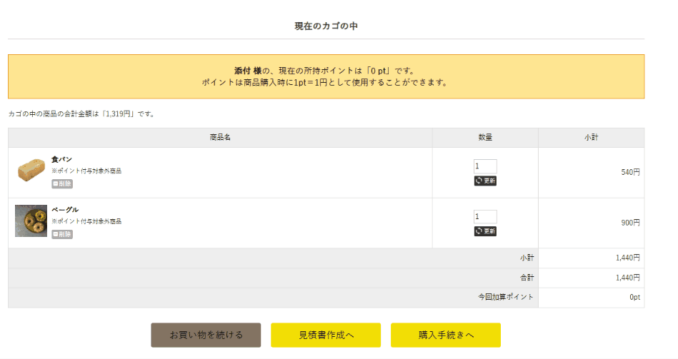Click the 削除 icon button under ベーグル
The image size is (678, 359).
[x=62, y=234]
